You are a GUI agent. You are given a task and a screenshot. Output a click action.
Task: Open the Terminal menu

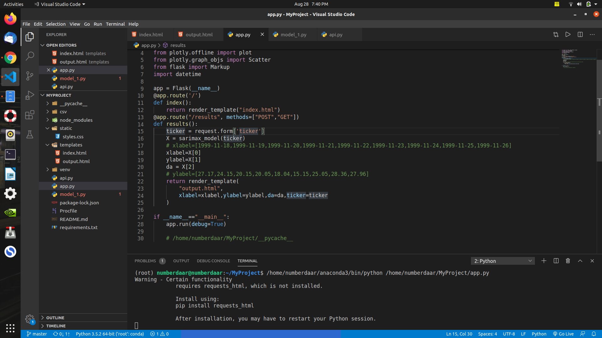(115, 24)
